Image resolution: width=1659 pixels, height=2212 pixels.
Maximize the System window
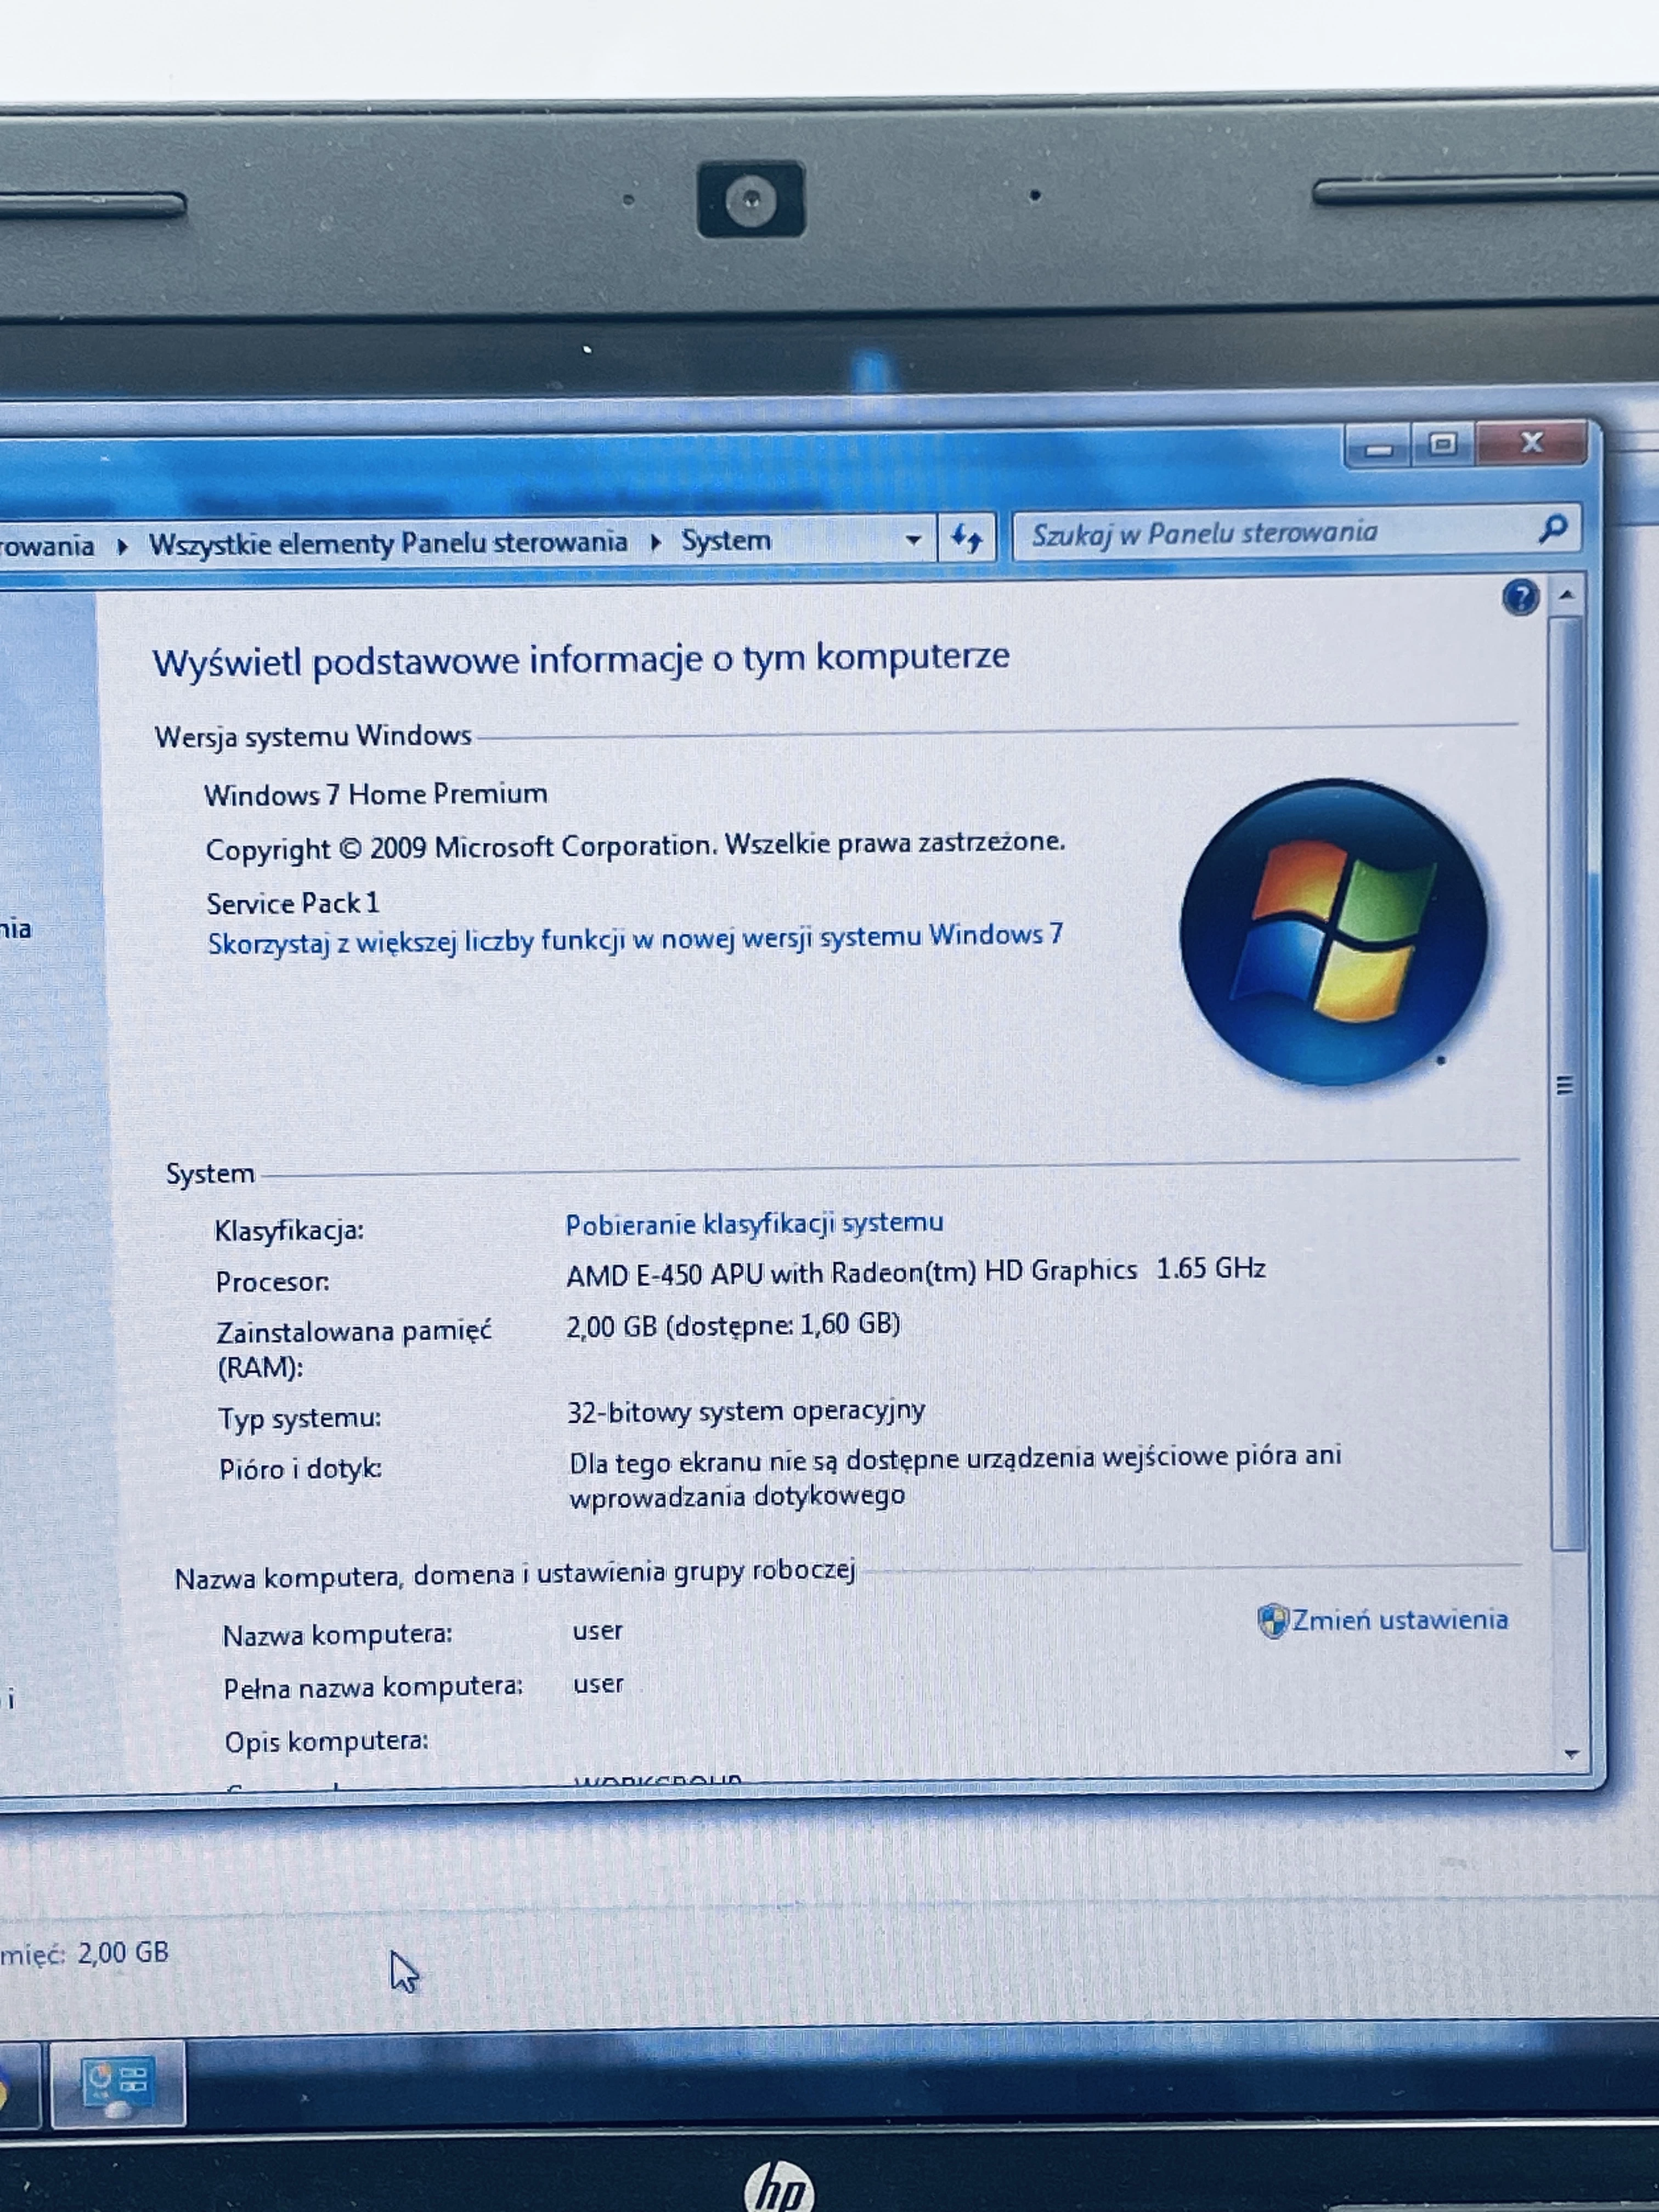pos(1442,444)
